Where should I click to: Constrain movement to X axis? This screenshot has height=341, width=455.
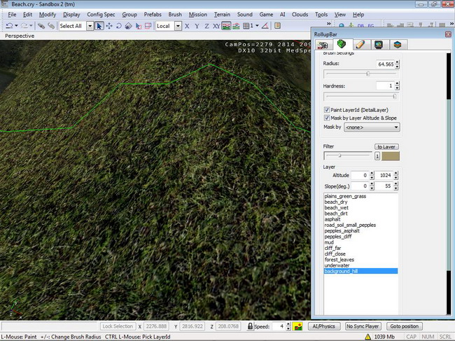(187, 26)
